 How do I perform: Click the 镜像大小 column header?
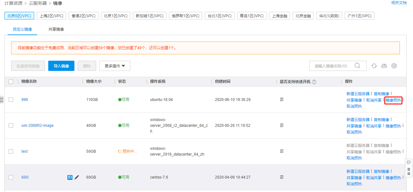click(x=94, y=82)
